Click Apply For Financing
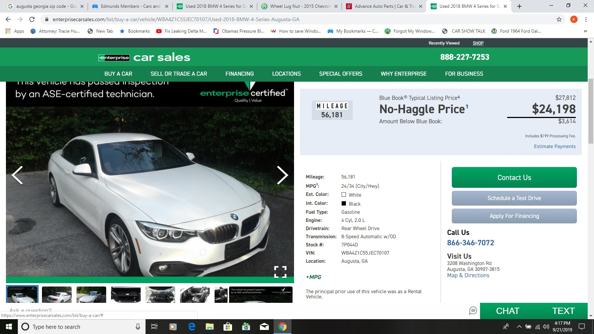Screen dimensions: 594x334 pyautogui.click(x=514, y=216)
